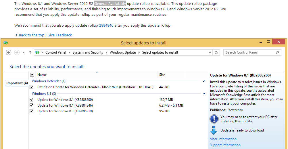The width and height of the screenshot is (288, 149).
Task: Click the 130,7 MB size value
Action: pos(166,100)
